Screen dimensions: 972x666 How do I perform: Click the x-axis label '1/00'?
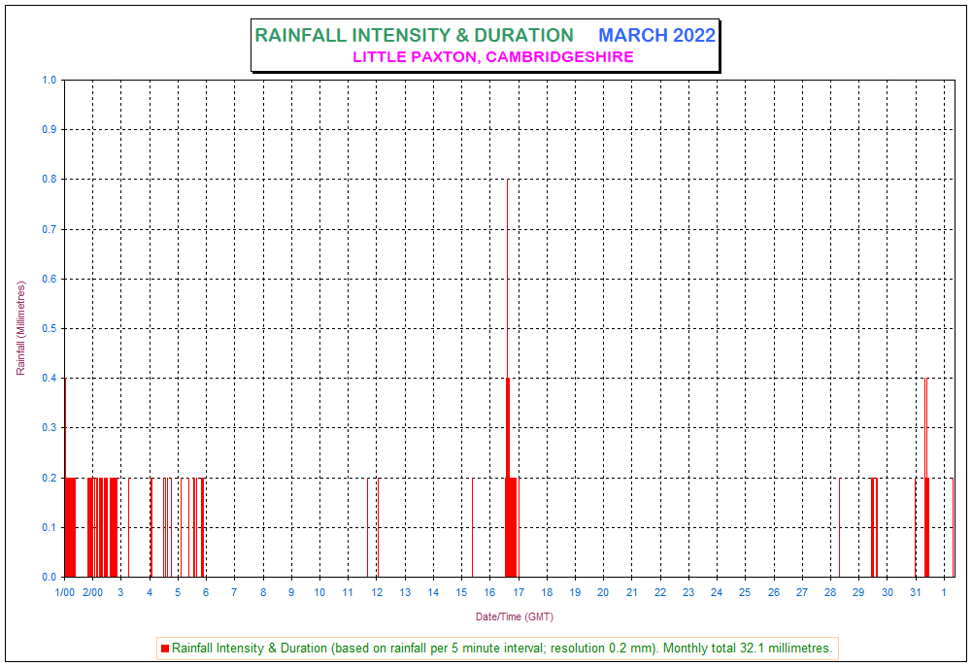[x=64, y=592]
